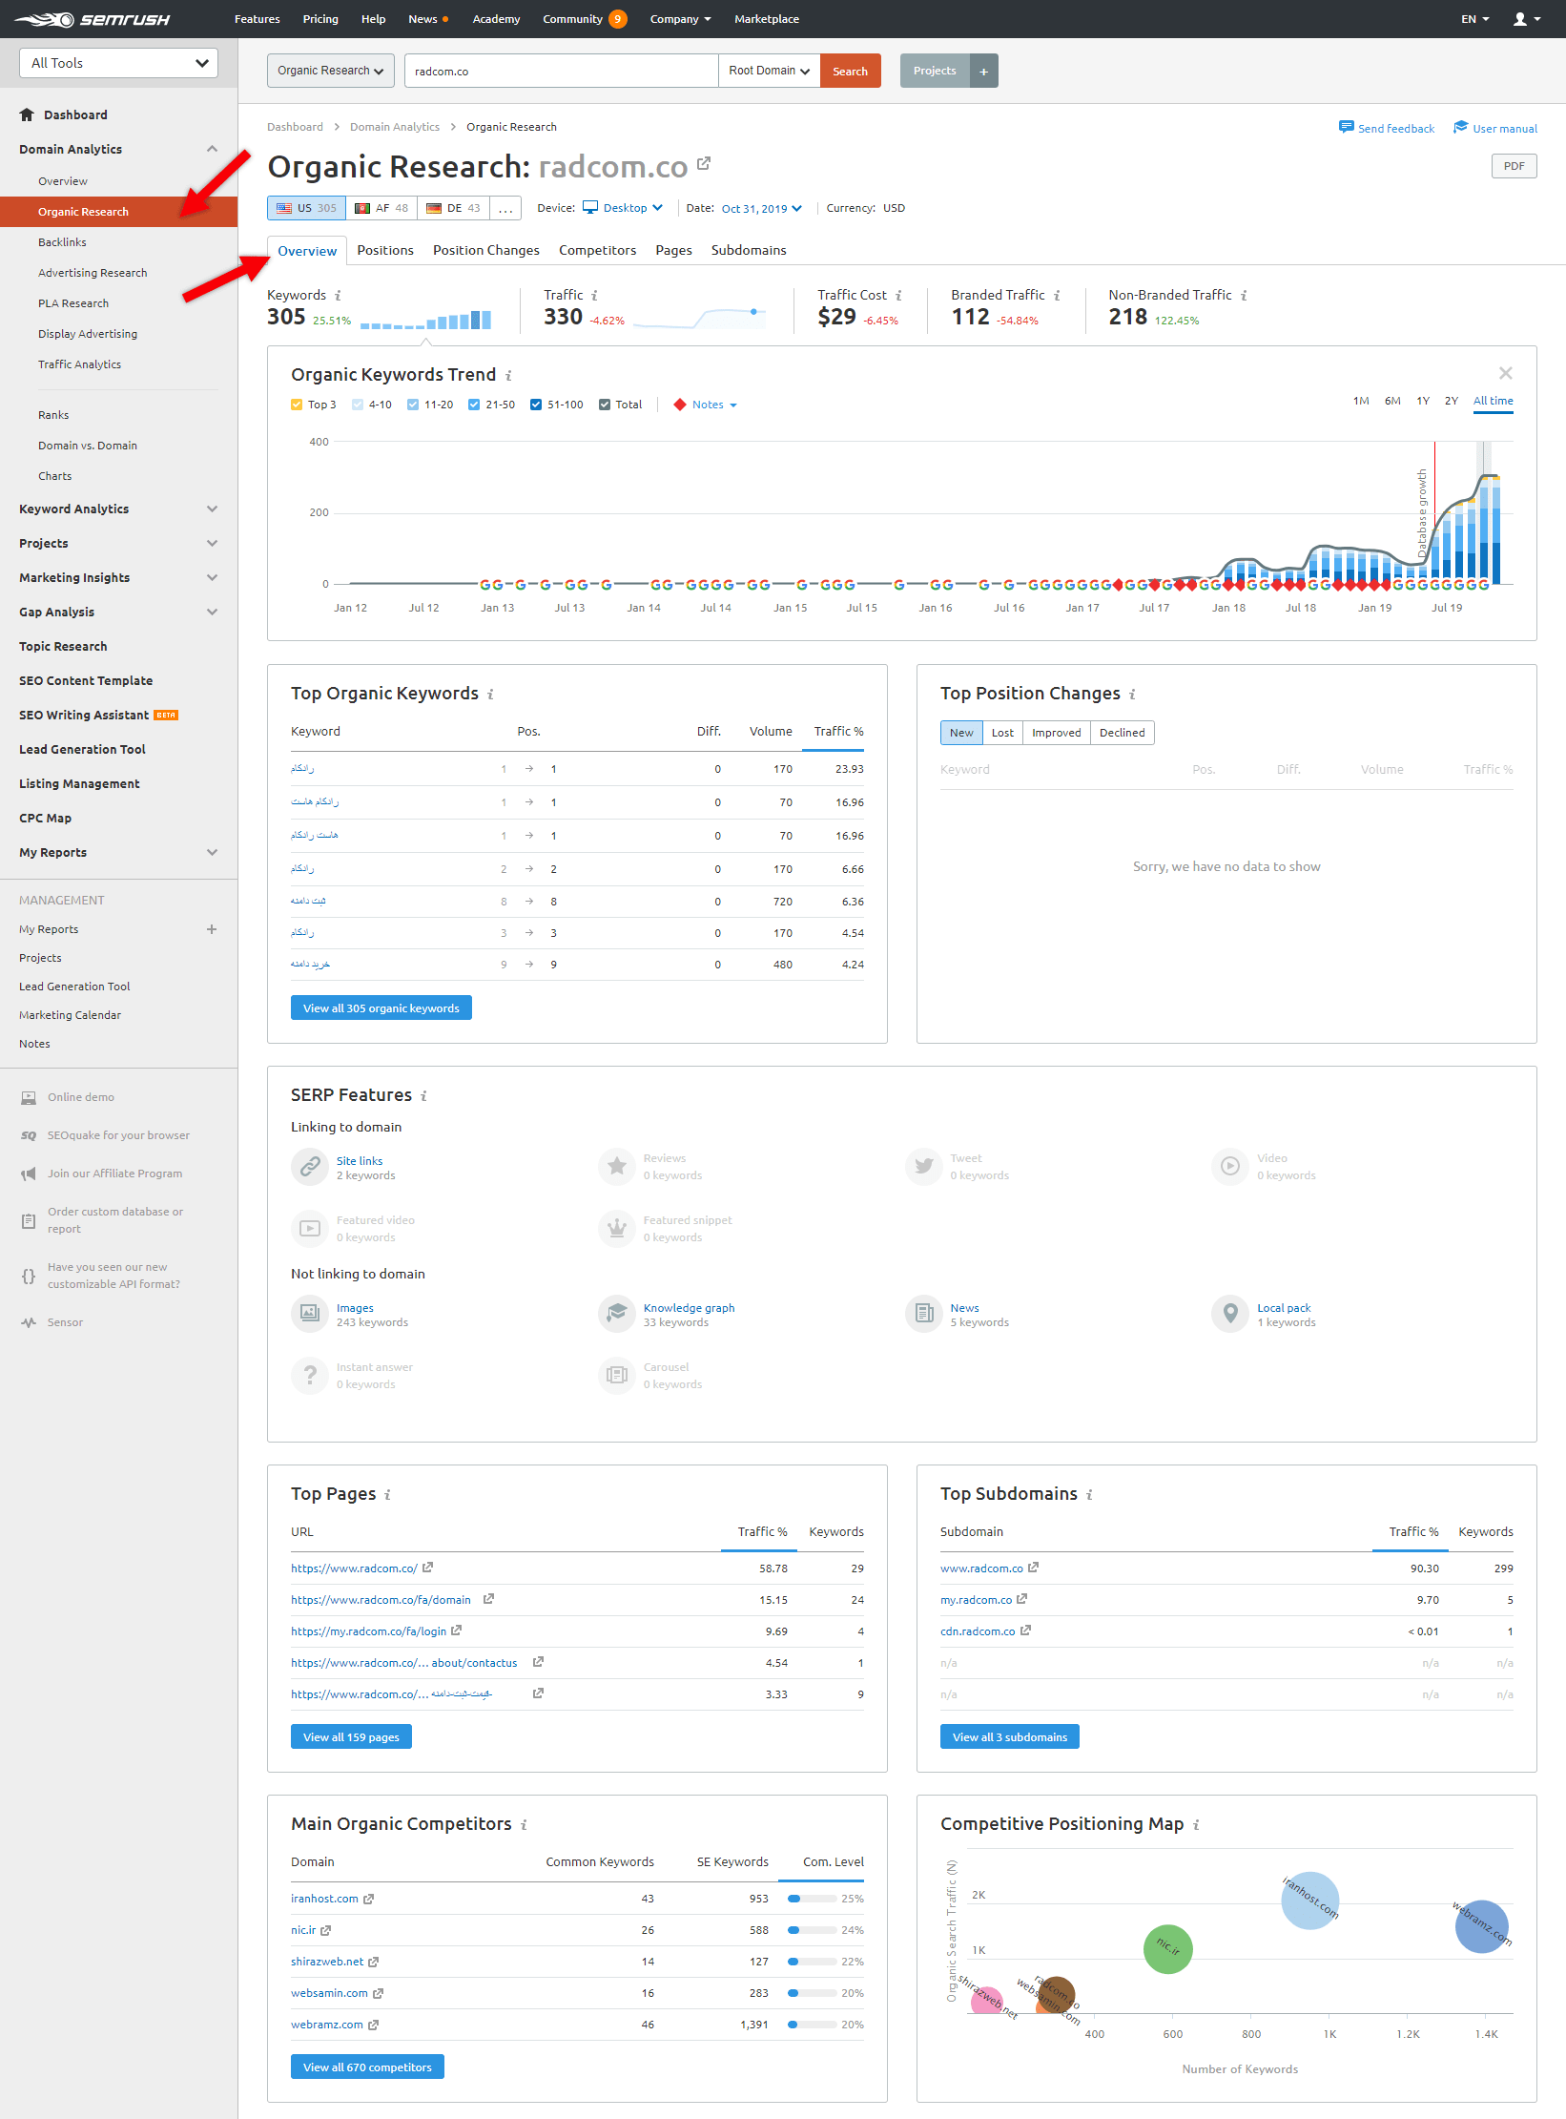Select the Lost tab in Top Position Changes
The image size is (1566, 2119).
pos(1002,733)
